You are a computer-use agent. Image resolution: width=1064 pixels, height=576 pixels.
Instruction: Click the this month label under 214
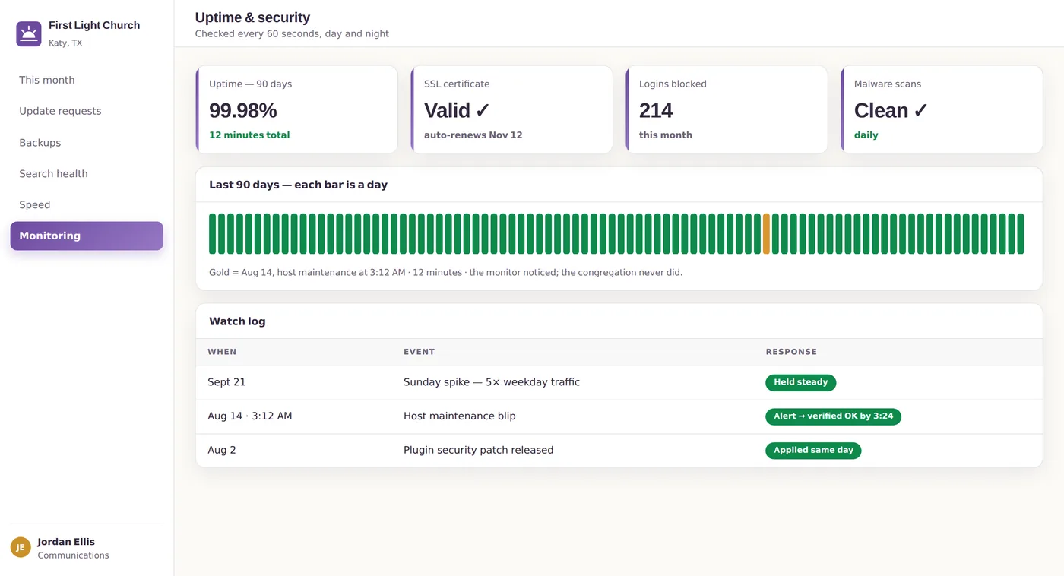coord(666,135)
